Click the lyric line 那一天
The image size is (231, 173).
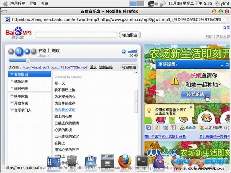(x=60, y=83)
